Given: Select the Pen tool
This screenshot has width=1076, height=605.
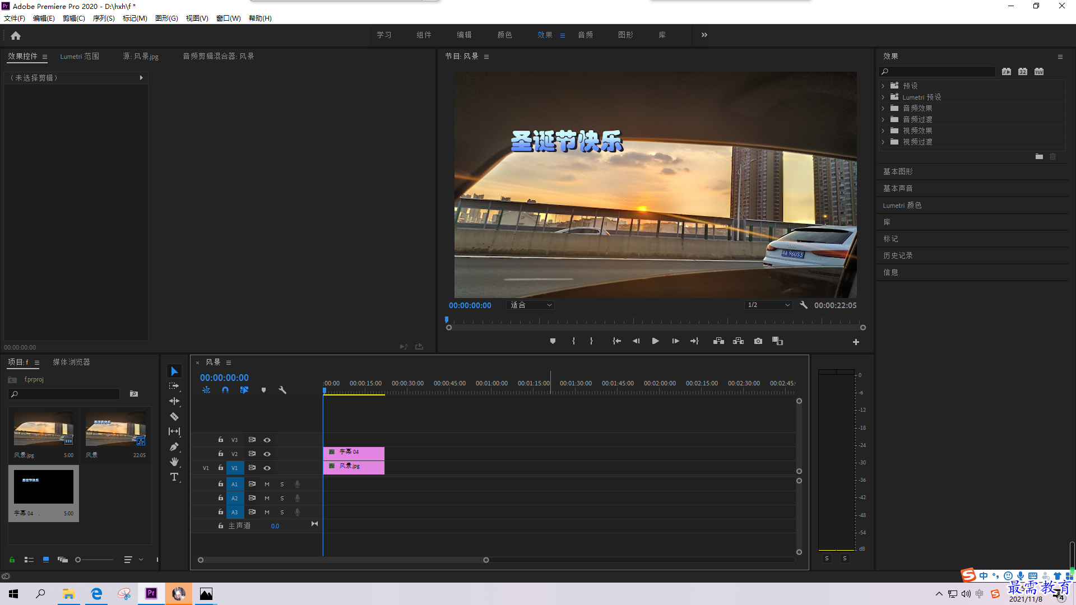Looking at the screenshot, I should point(174,446).
